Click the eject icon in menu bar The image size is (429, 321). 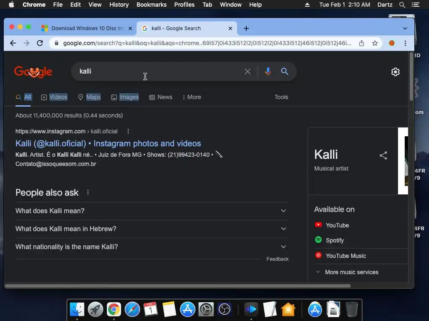tap(307, 5)
